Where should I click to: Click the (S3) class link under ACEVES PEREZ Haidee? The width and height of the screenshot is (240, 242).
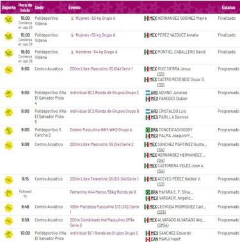(161, 184)
